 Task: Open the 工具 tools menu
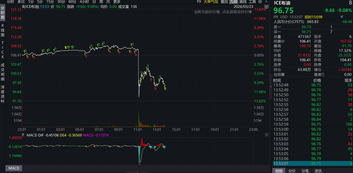(252, 2)
